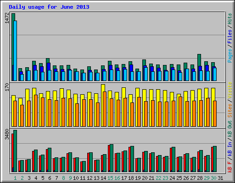Click day 11 on the x-axis

(83, 178)
